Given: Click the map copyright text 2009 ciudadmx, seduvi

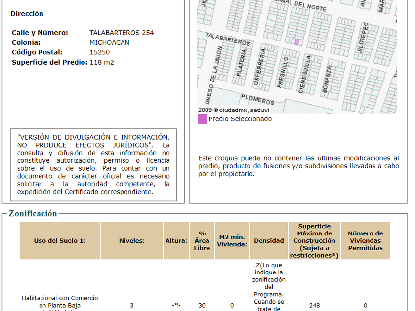Looking at the screenshot, I should 233,110.
